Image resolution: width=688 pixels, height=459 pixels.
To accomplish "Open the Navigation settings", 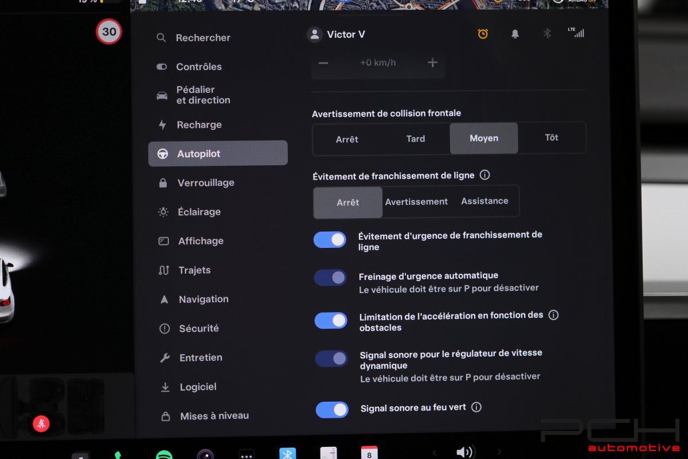I will pyautogui.click(x=194, y=299).
